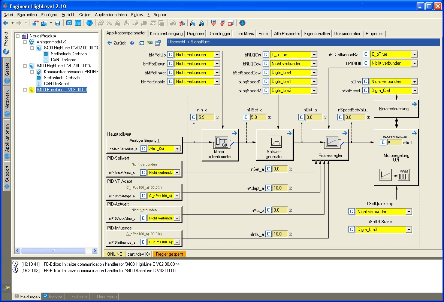Click the blue circular down-arrow toolbar icon

click(x=242, y=23)
